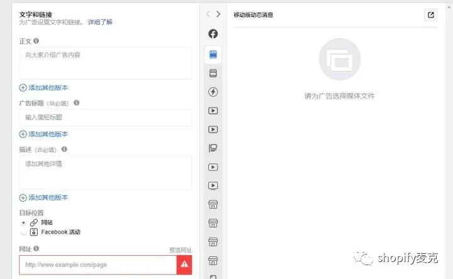This screenshot has width=453, height=279.
Task: Select the lightning bolt instant articles icon
Action: tap(213, 92)
